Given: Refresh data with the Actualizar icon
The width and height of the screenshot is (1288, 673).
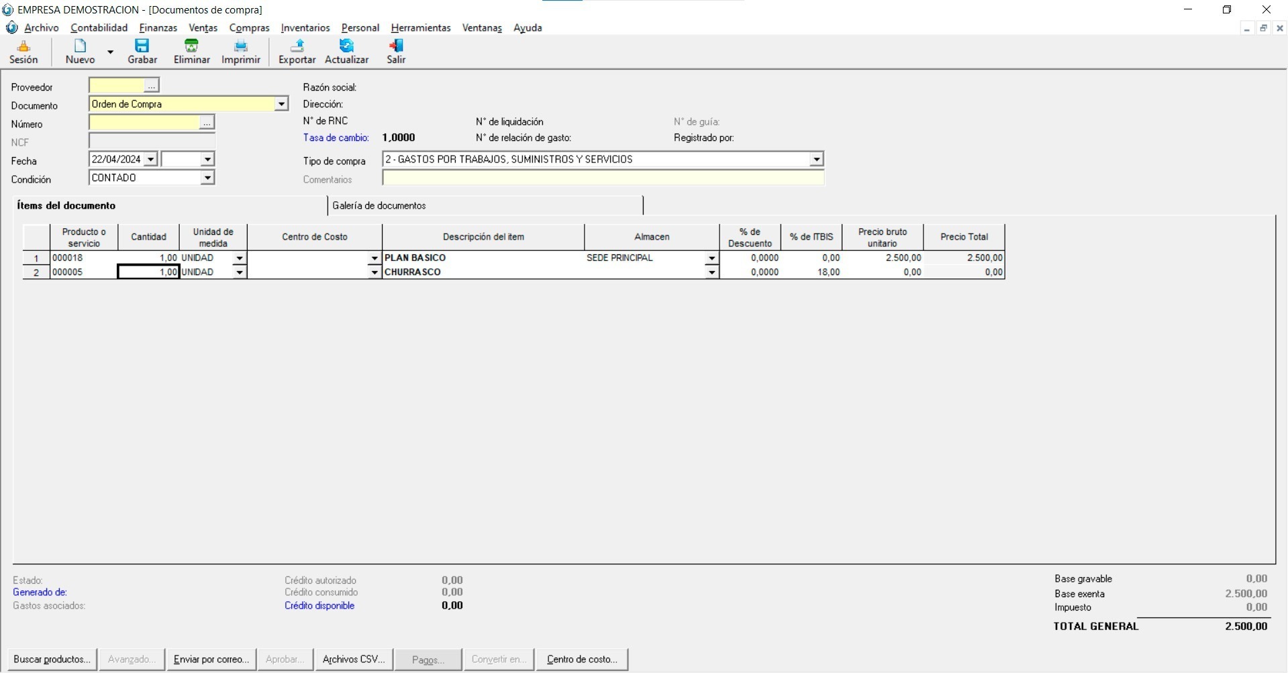Looking at the screenshot, I should click(x=346, y=52).
